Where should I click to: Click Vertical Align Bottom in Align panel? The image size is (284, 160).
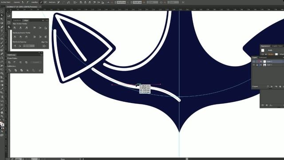pyautogui.click(x=46, y=28)
